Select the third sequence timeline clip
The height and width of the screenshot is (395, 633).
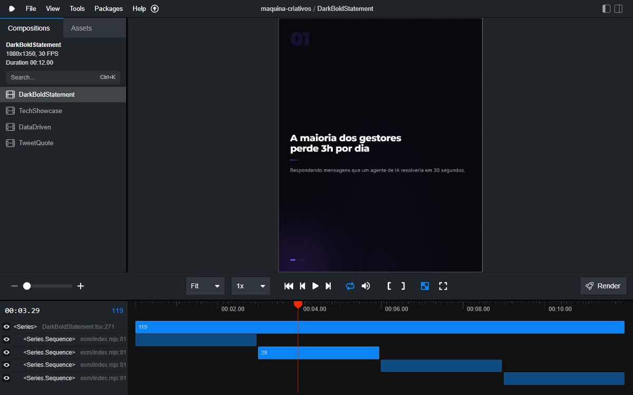click(x=441, y=366)
